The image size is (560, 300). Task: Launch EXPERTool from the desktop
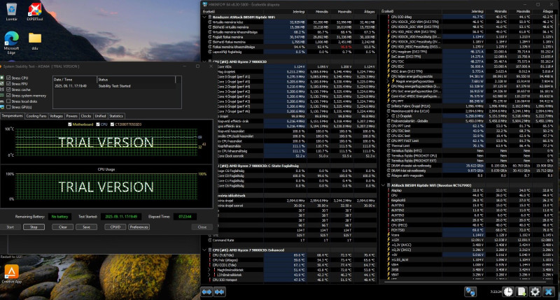coord(34,10)
